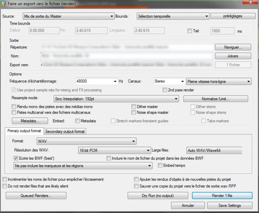Expand the Resample mode dropdown

(x=116, y=99)
